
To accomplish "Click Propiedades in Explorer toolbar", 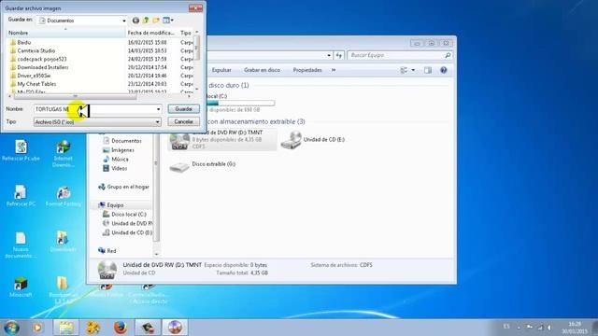I will pos(307,70).
